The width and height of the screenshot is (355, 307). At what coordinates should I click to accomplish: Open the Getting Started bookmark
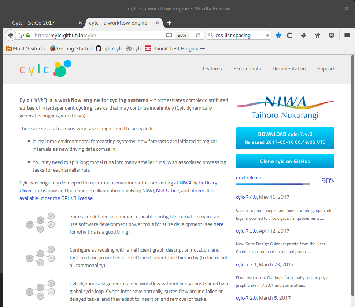pyautogui.click(x=71, y=48)
